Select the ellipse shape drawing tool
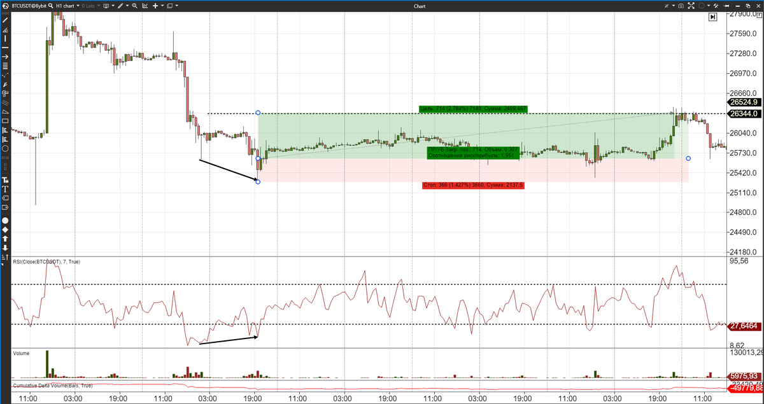 5,148
